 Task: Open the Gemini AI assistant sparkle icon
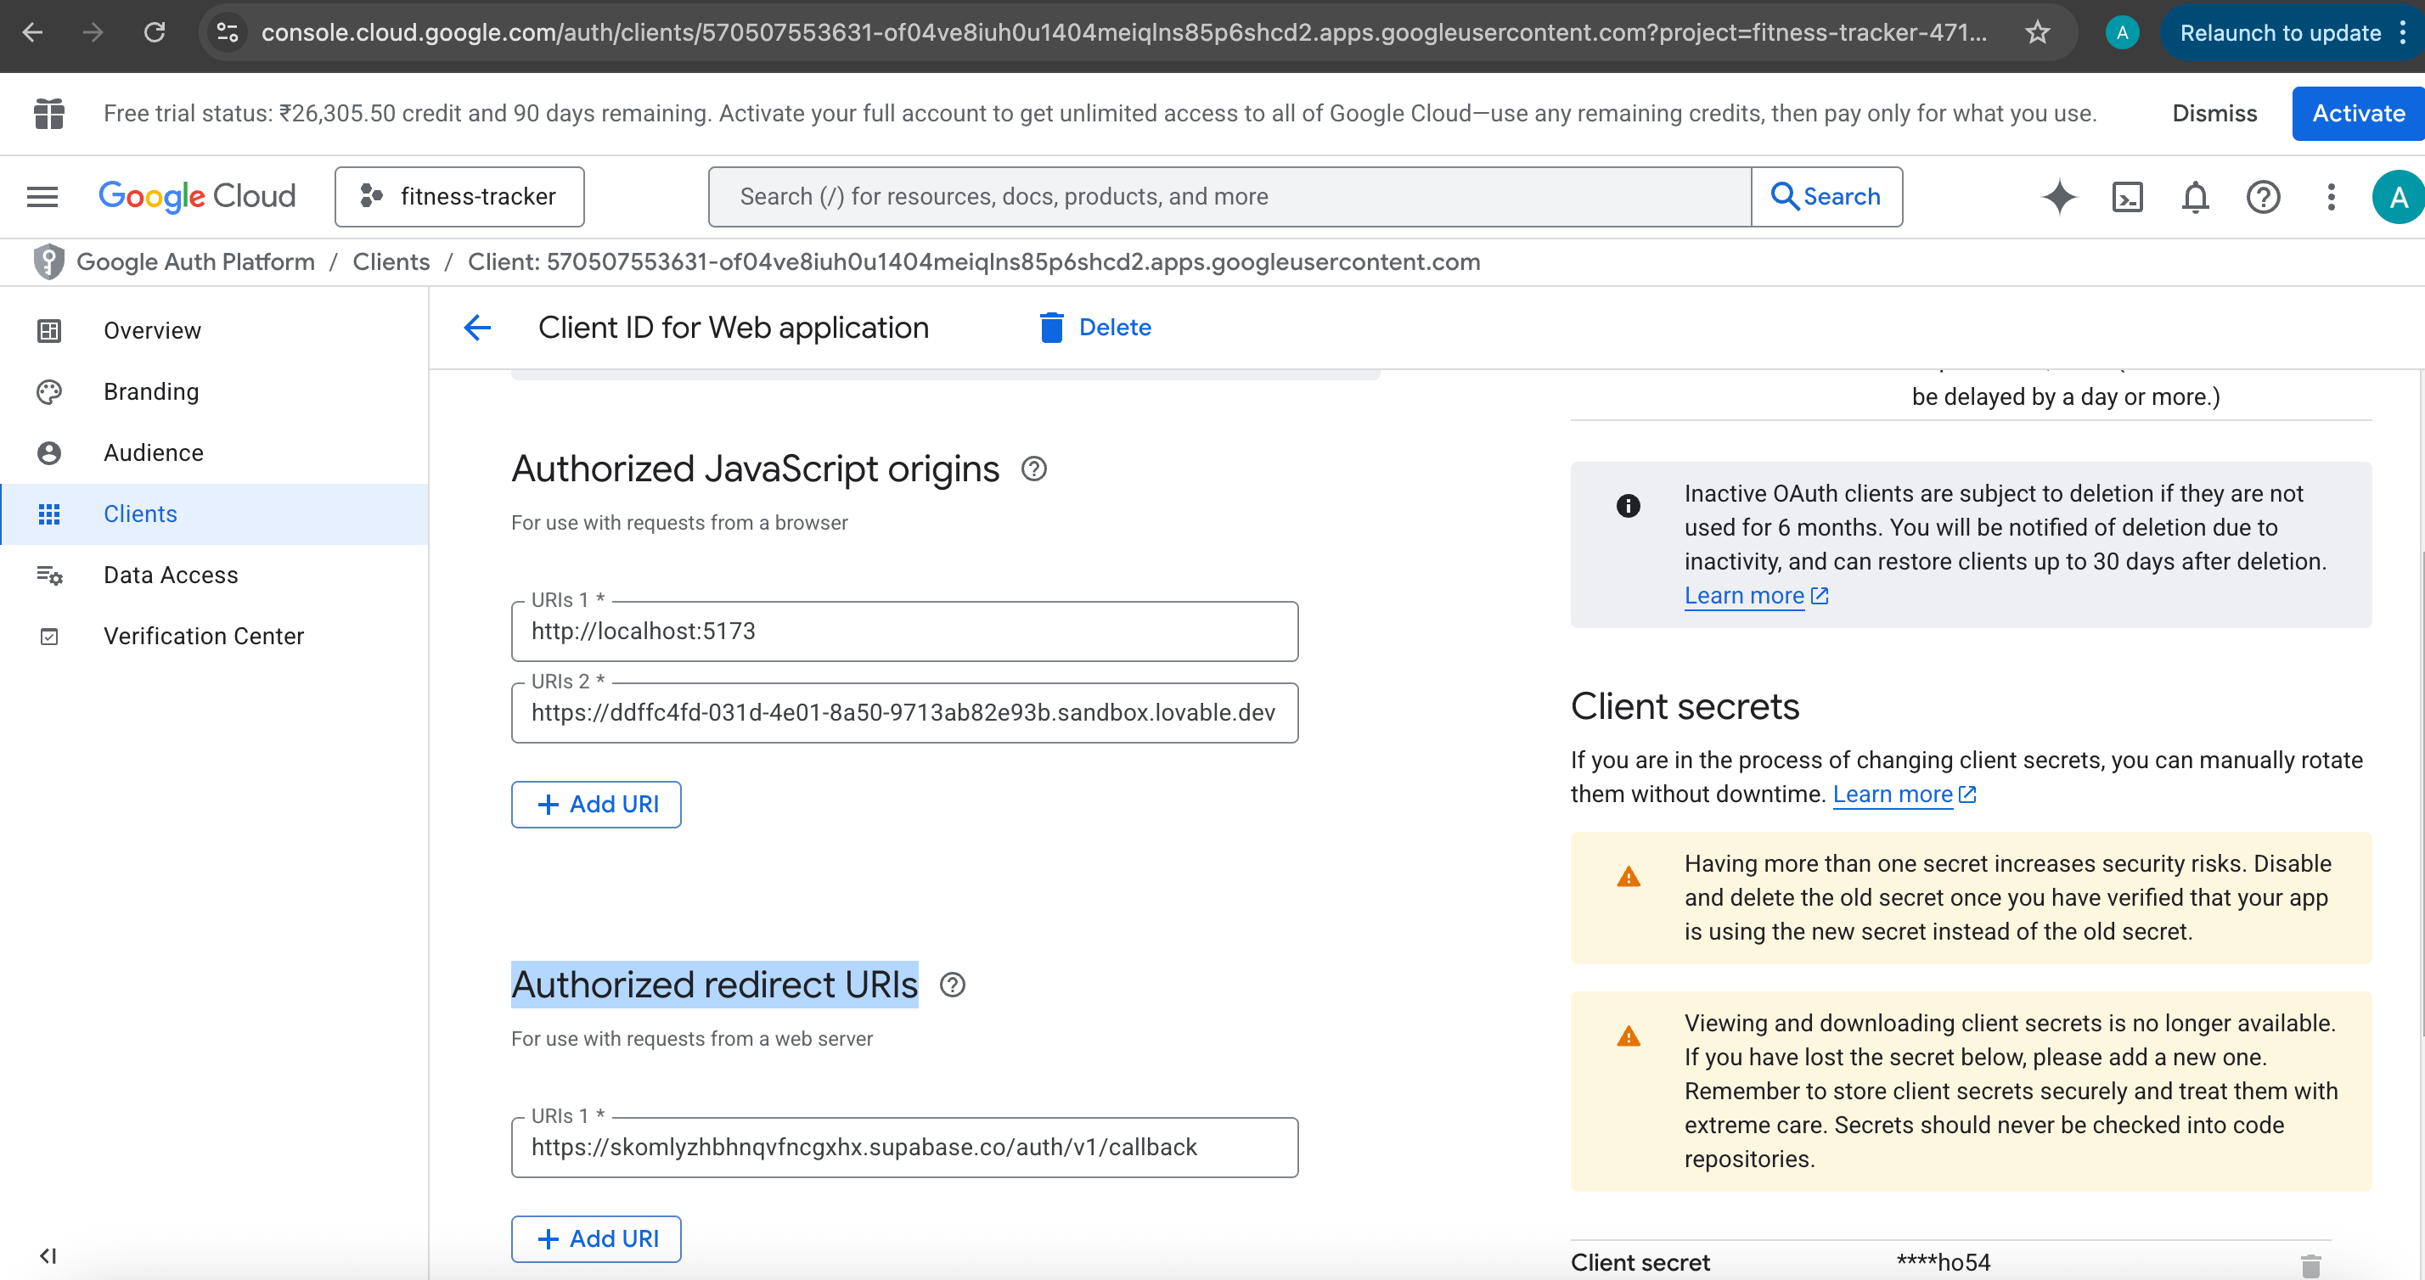click(2059, 197)
